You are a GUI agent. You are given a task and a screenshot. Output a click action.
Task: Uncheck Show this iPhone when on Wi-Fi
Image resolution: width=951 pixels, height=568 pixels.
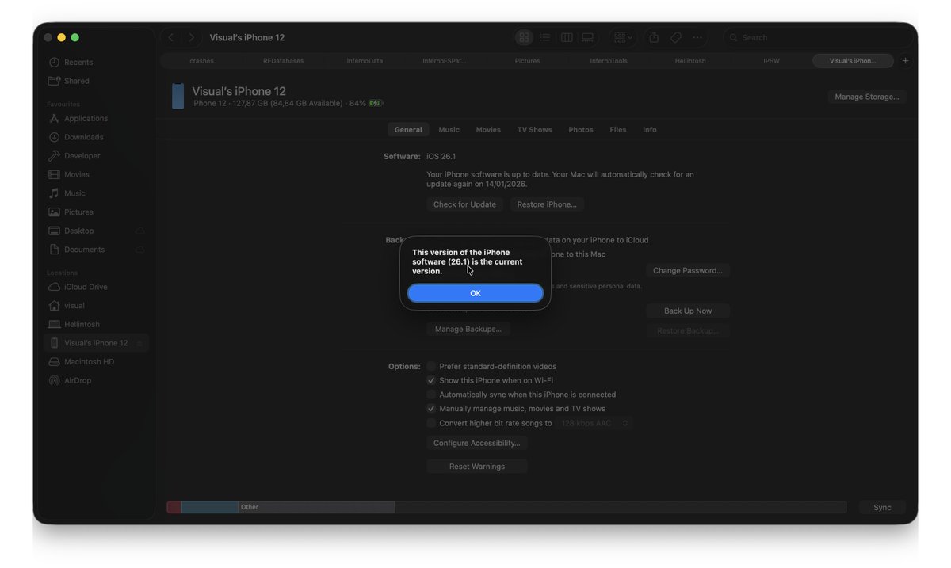pos(431,381)
